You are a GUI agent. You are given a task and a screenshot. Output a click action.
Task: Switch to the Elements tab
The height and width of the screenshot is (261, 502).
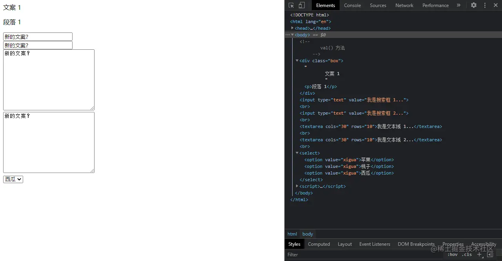(x=326, y=5)
